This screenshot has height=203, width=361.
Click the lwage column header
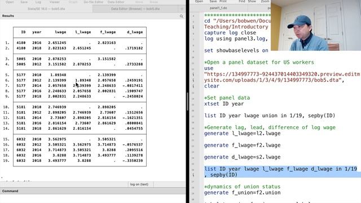tap(60, 32)
